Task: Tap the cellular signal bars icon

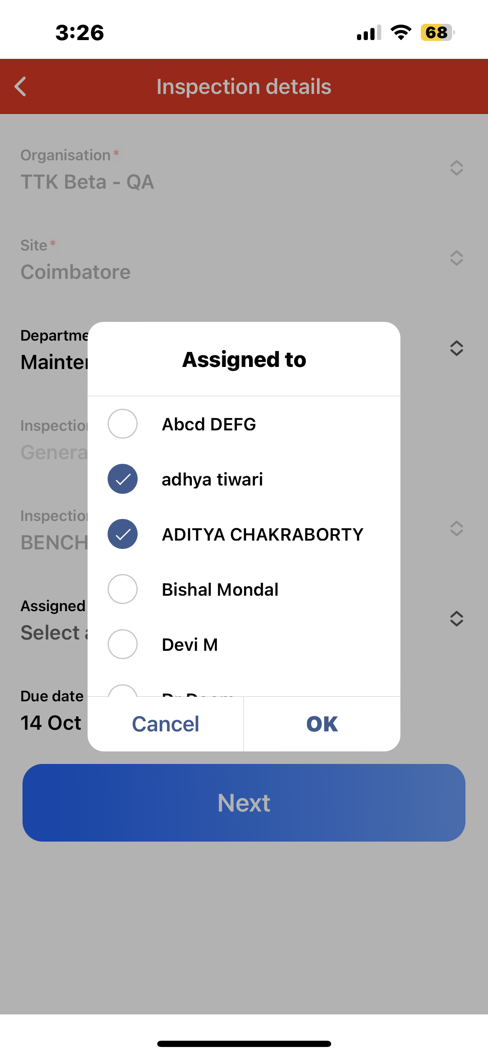Action: coord(369,33)
